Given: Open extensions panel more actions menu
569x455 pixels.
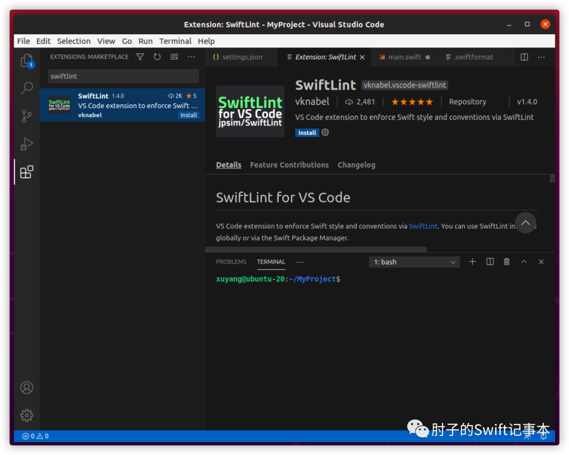Looking at the screenshot, I should coord(192,57).
